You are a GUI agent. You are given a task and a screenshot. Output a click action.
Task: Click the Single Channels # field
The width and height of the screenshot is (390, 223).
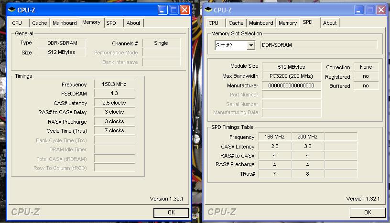point(161,43)
